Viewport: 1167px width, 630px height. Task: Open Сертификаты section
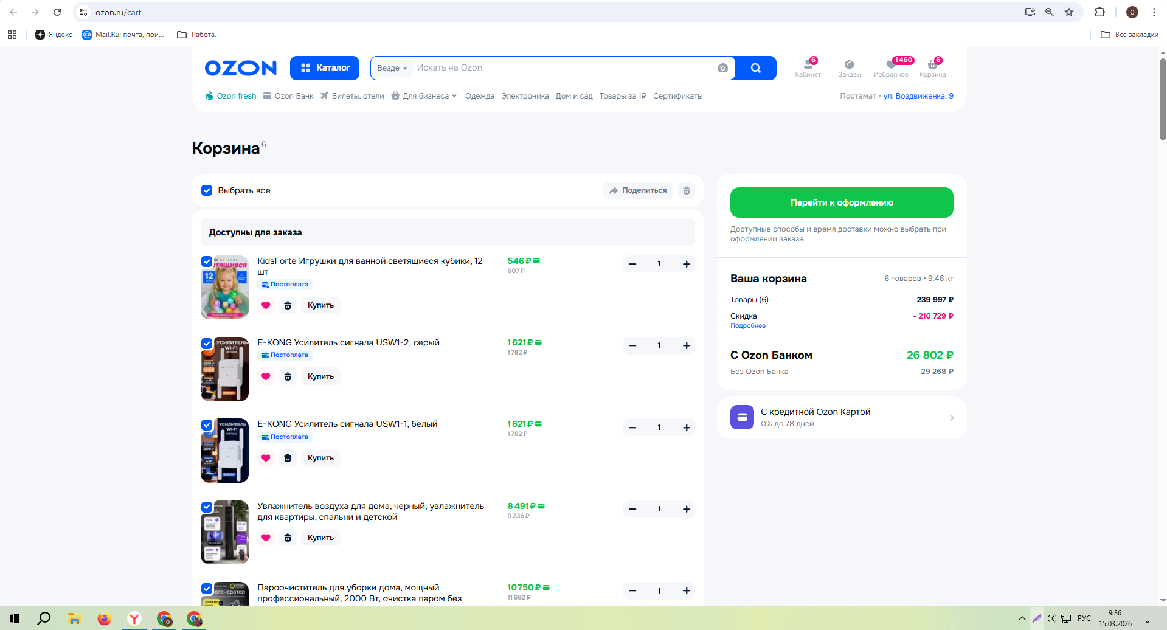(677, 96)
